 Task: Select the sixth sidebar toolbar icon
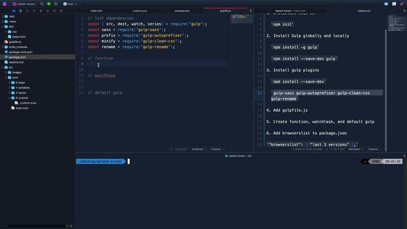pyautogui.click(x=48, y=11)
